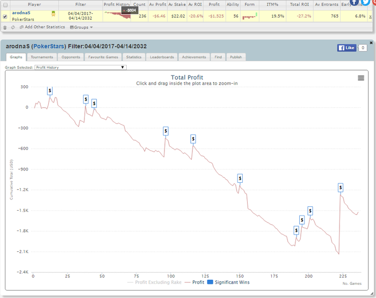
Task: Sort by the ITM% column header
Action: [x=272, y=4]
